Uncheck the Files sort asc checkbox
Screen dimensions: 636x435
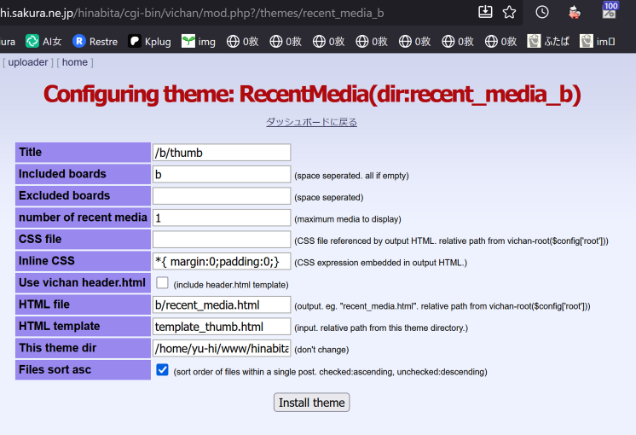click(x=162, y=370)
